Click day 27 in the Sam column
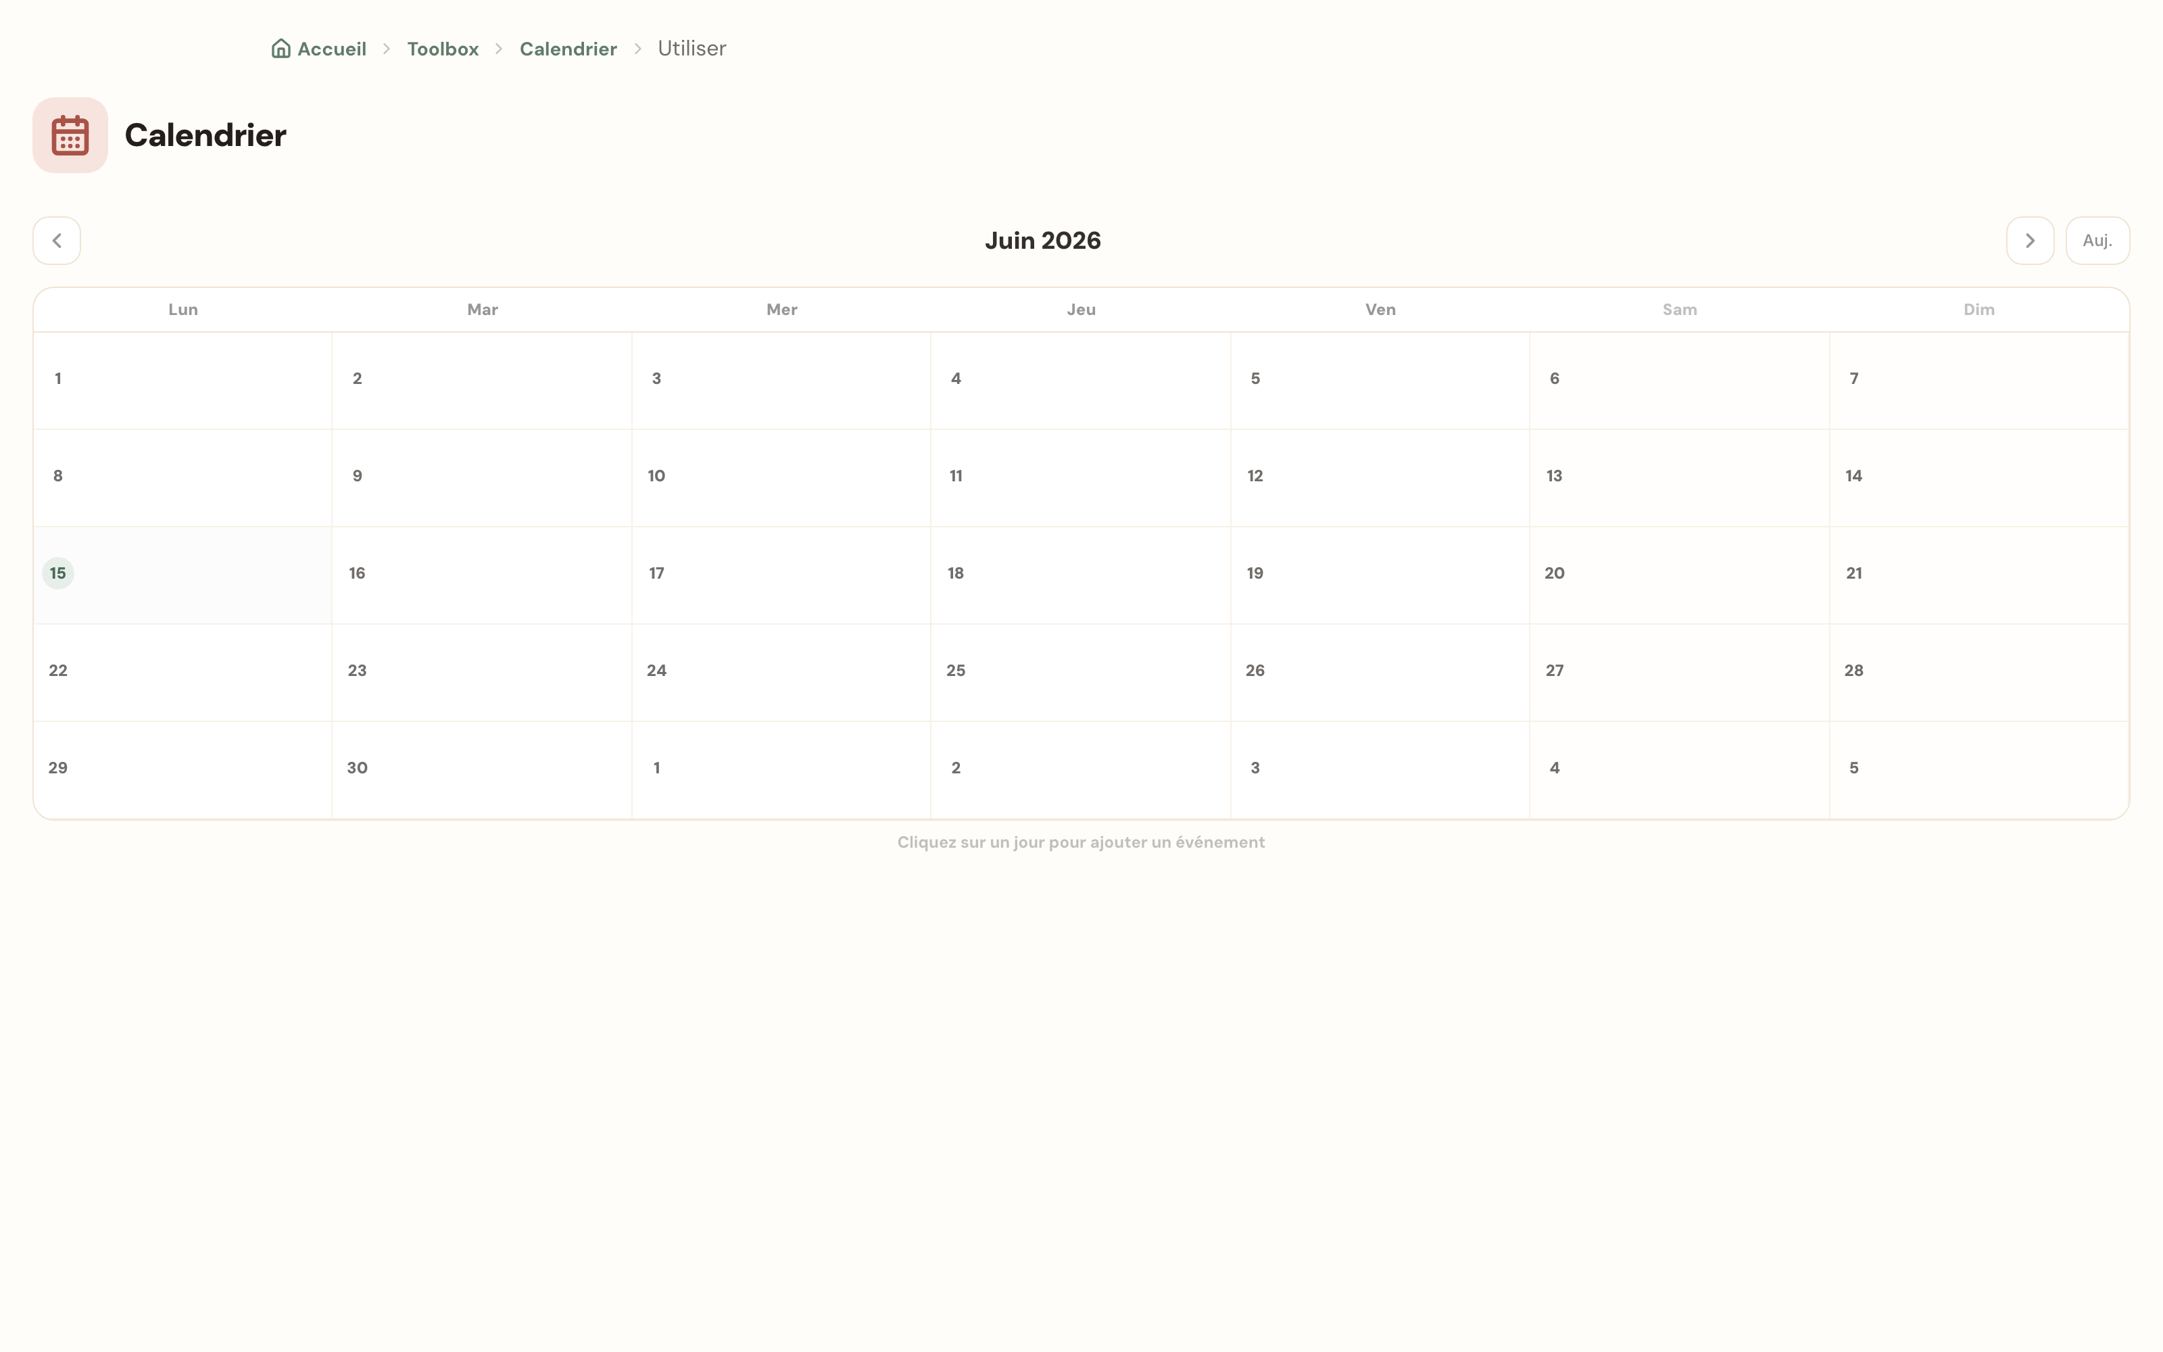 click(x=1680, y=673)
